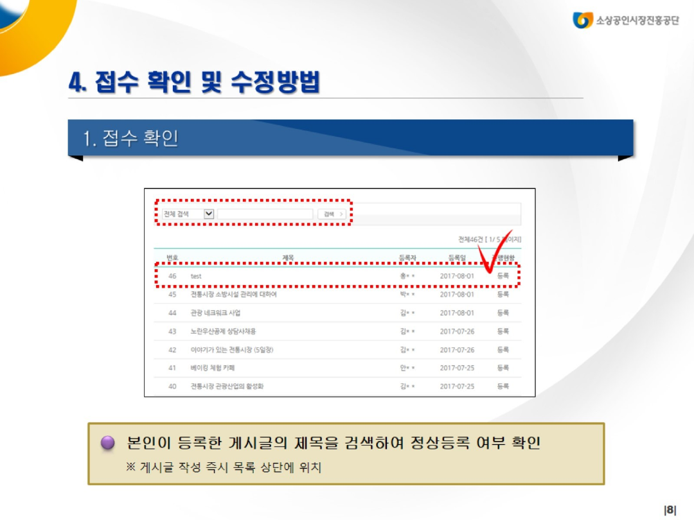This screenshot has width=694, height=520.
Task: Open the 관광 네크워크 사업 post
Action: pyautogui.click(x=215, y=313)
